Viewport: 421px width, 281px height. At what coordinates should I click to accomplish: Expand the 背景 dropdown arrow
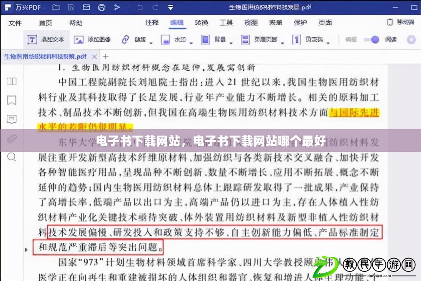[x=231, y=43]
